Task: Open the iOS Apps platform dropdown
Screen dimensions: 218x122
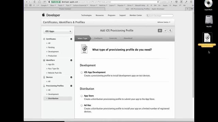Action: pos(58,32)
